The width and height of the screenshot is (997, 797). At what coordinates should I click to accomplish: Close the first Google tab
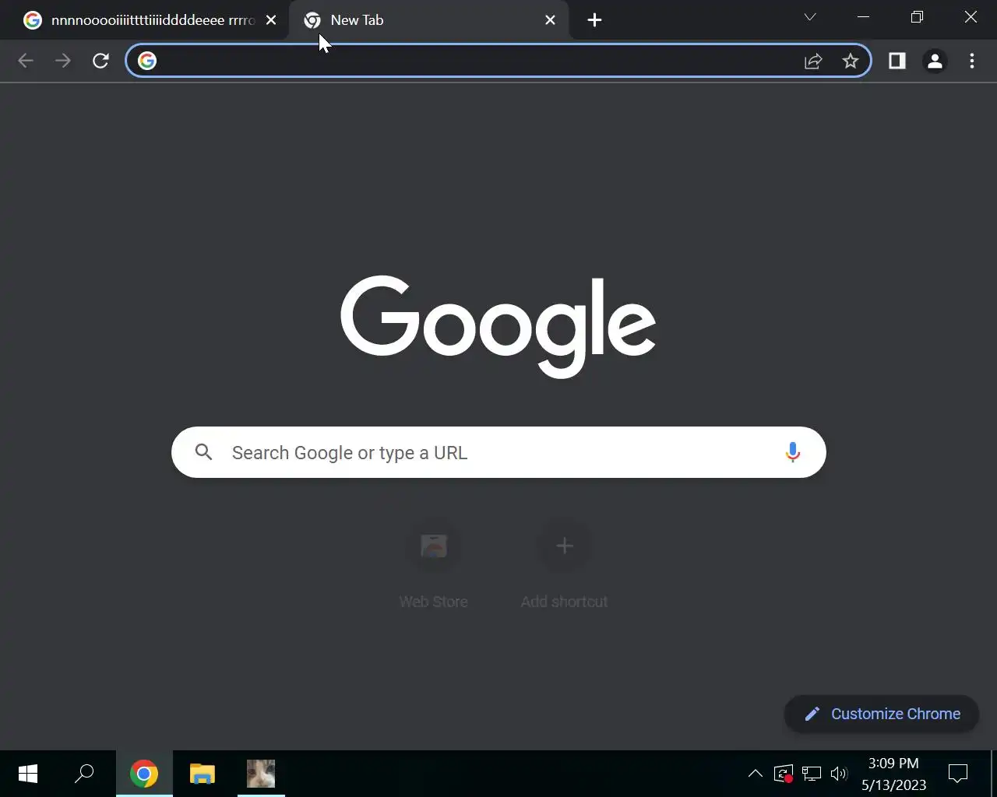point(271,20)
